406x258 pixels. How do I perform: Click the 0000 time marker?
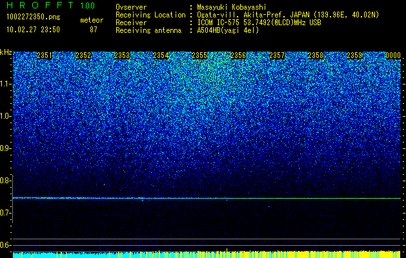[393, 55]
